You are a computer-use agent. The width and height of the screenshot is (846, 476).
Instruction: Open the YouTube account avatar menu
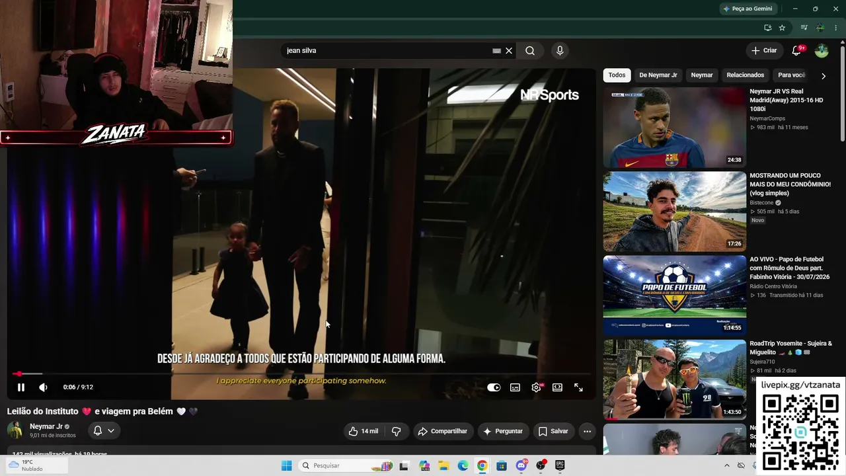822,51
